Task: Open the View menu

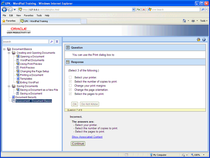Action: pos(18,15)
